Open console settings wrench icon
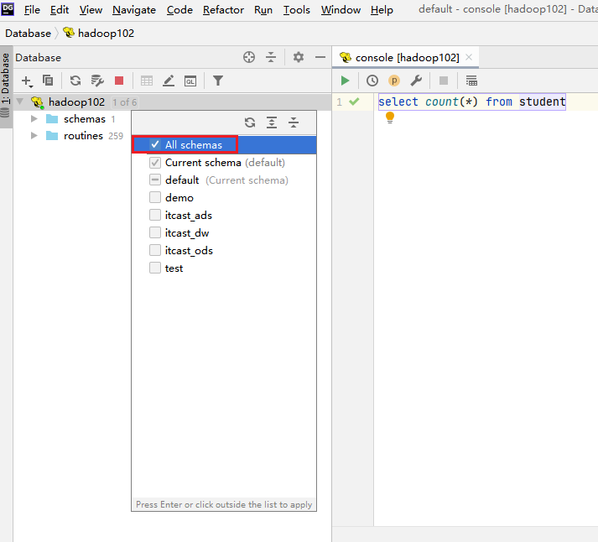598x542 pixels. pos(416,81)
